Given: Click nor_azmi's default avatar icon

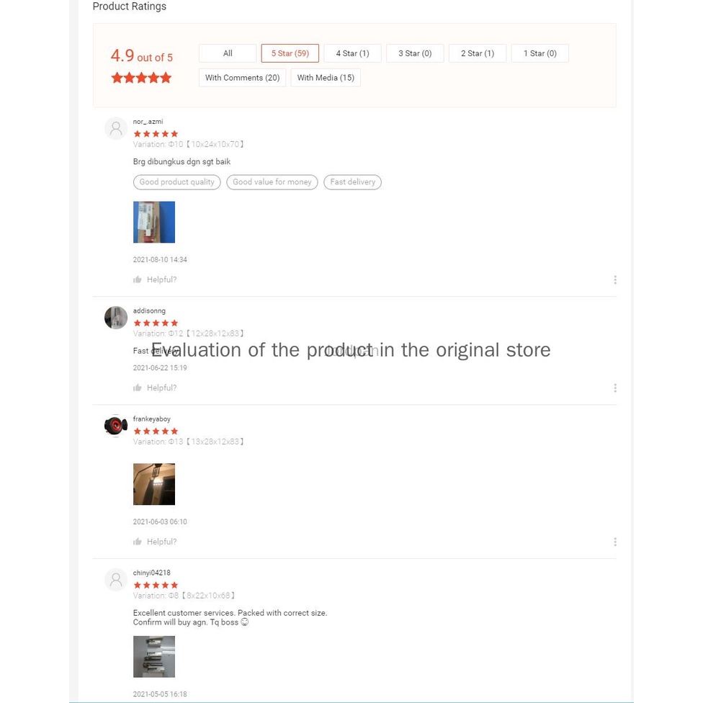Looking at the screenshot, I should [116, 129].
